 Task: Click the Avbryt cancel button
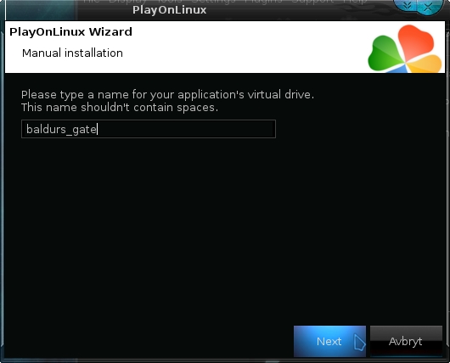pos(406,341)
